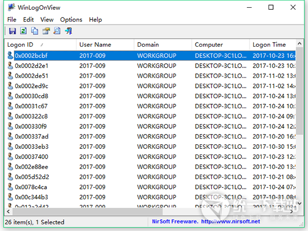Click the 26 item(s), 1 Selected status text
This screenshot has height=231, width=308.
click(34, 222)
